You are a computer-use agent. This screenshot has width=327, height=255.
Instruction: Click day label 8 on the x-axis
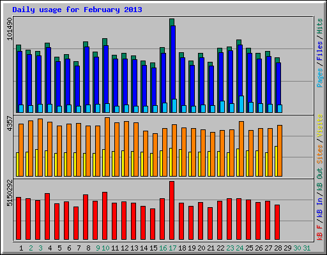point(88,248)
